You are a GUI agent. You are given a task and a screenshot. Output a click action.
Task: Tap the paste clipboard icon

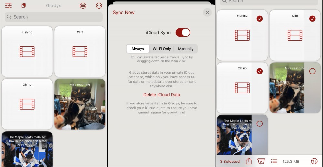tap(24, 5)
